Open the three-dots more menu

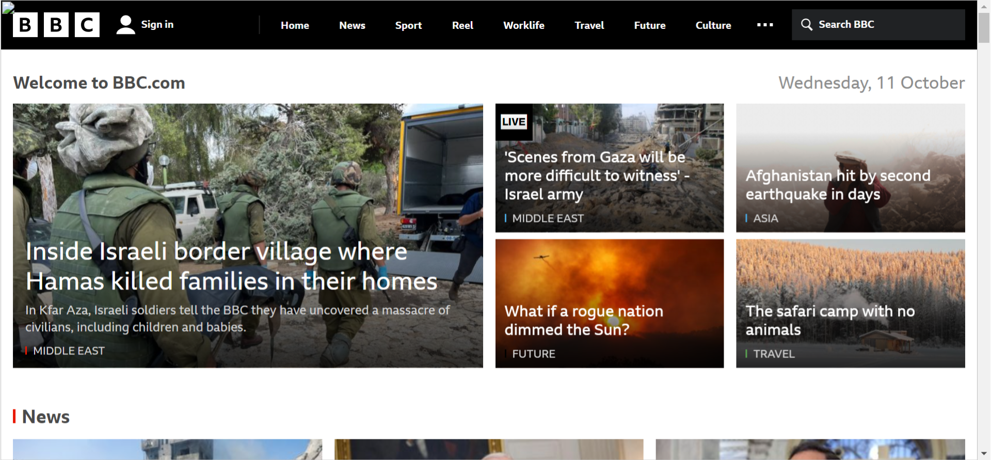click(x=765, y=25)
